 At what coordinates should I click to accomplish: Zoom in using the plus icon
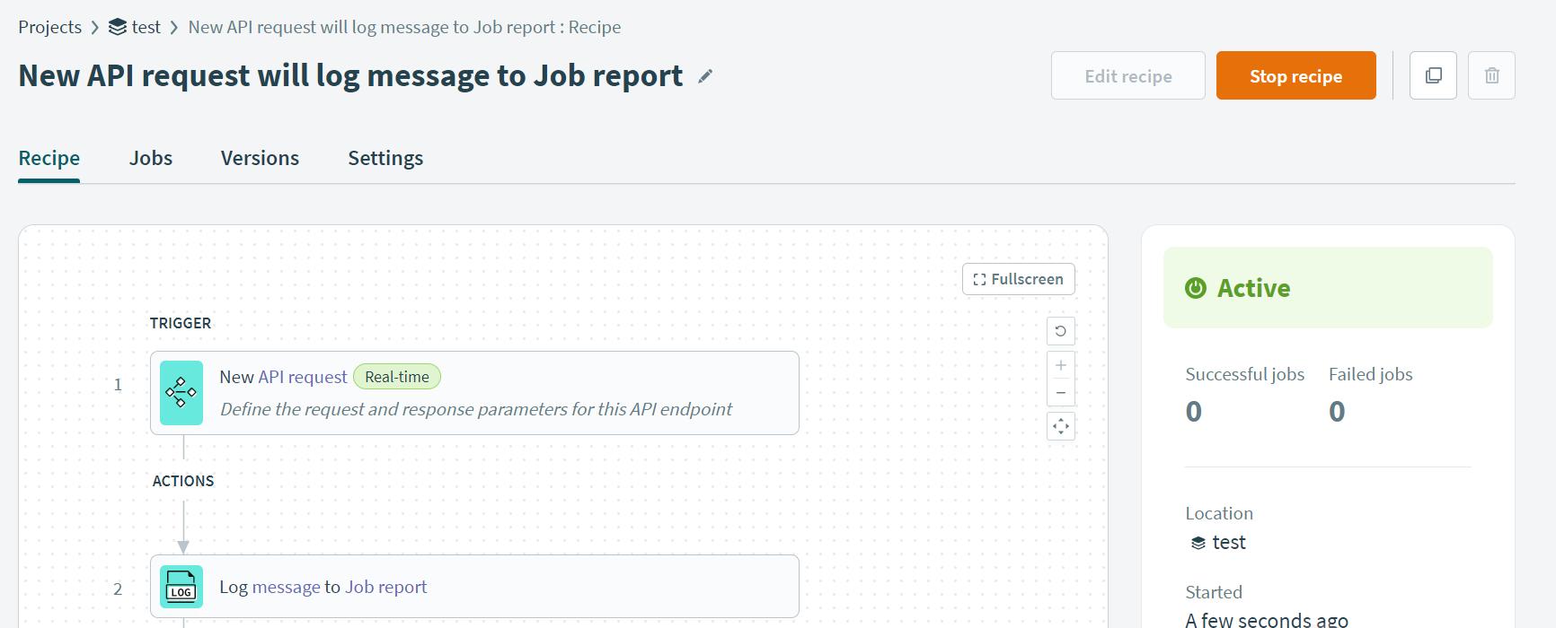pos(1061,365)
